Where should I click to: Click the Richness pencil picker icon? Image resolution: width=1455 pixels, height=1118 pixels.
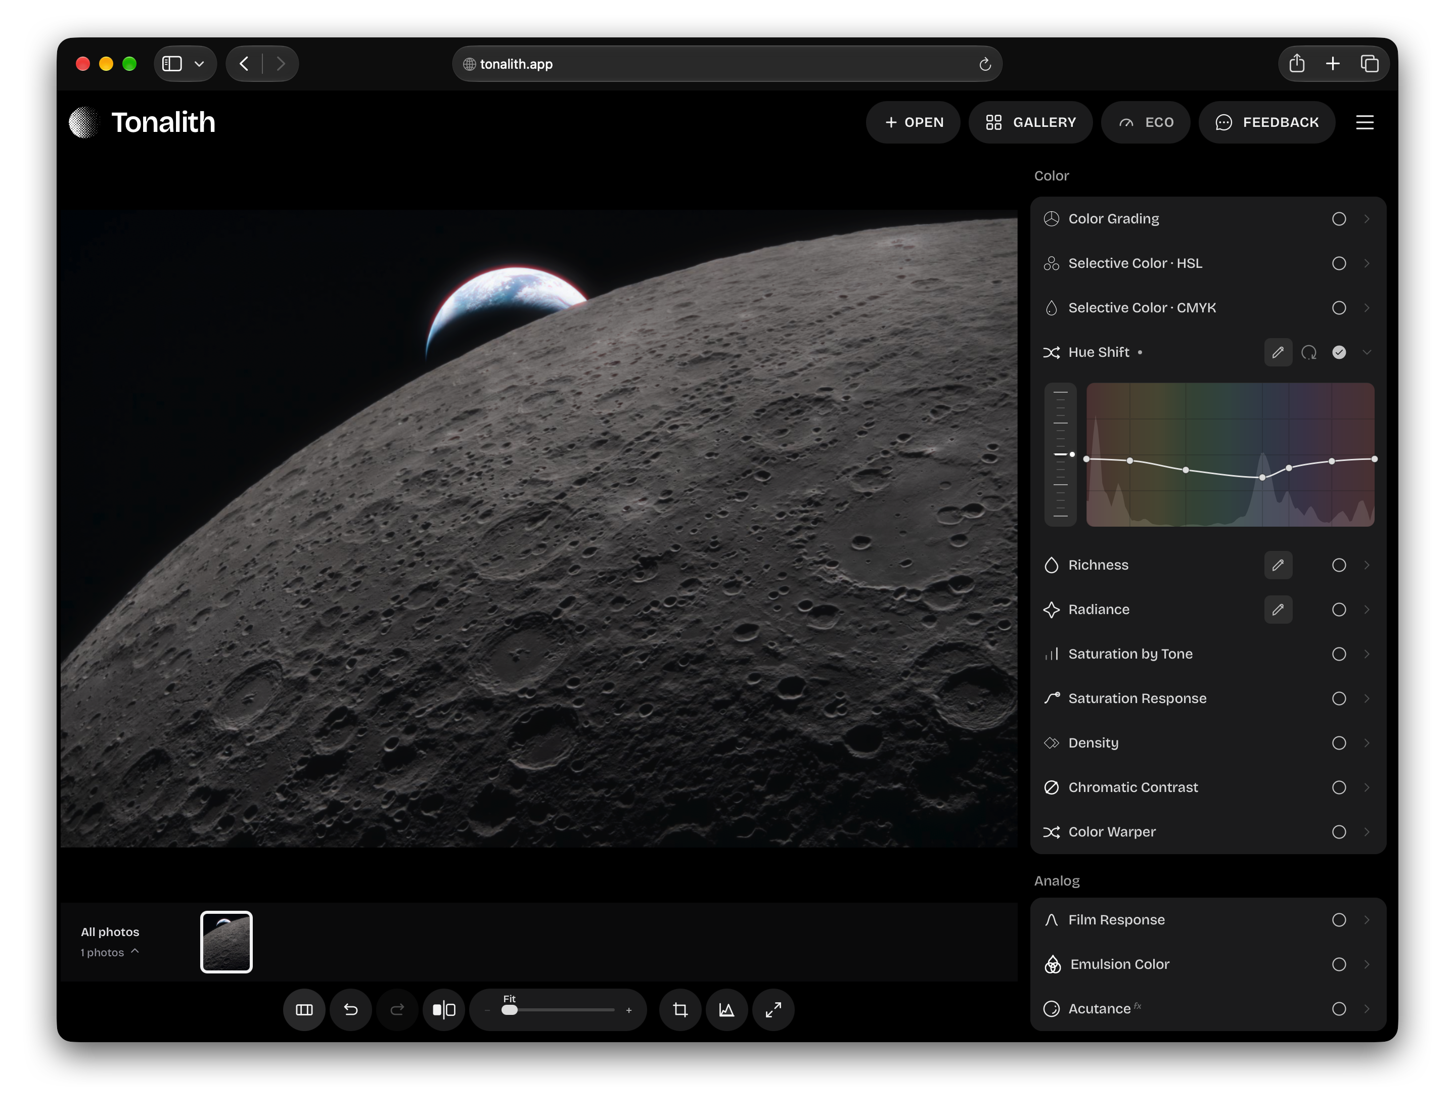(x=1278, y=565)
